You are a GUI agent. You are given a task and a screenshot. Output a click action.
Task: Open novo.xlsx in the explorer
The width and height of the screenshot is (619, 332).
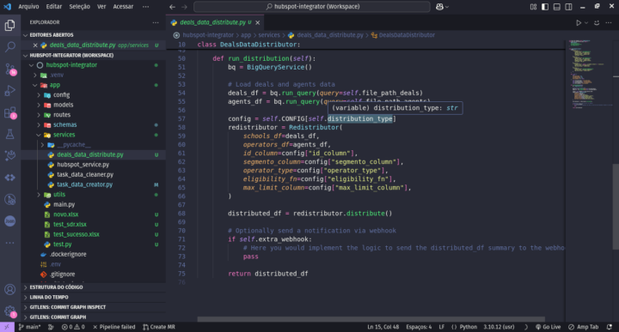[65, 214]
